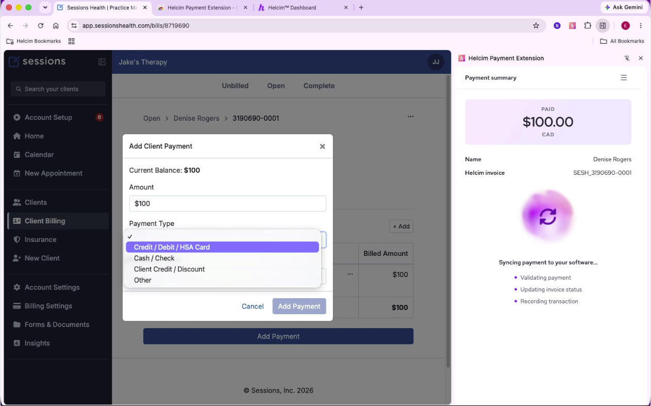This screenshot has width=651, height=406.
Task: Click Add Payment in the dialog
Action: tap(299, 306)
